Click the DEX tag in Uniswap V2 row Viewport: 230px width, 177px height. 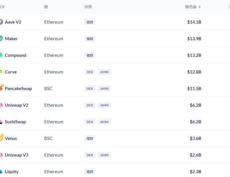[x=90, y=105]
